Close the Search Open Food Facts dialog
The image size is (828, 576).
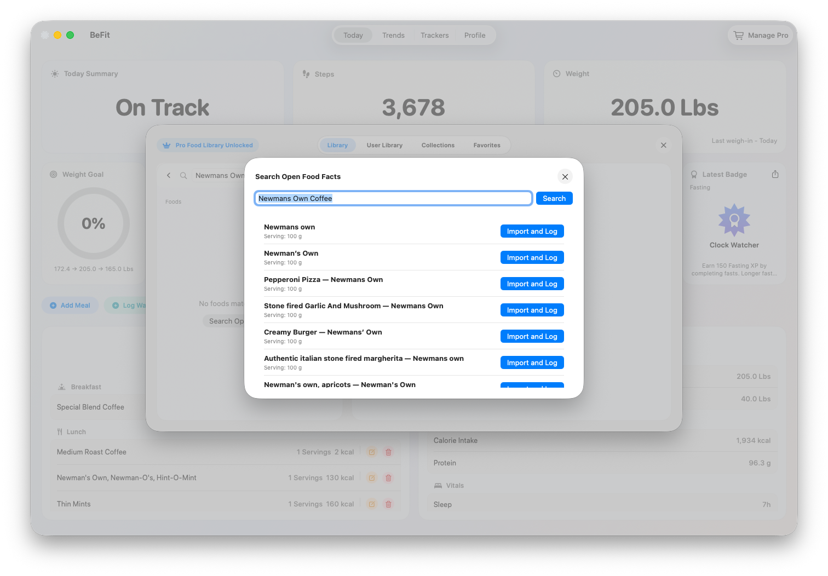tap(565, 177)
